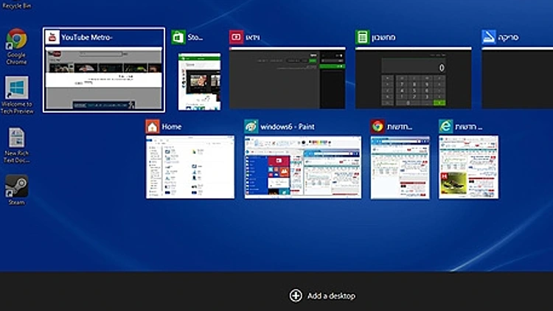The image size is (553, 311).
Task: Launch Steam from the desktop icon
Action: [16, 186]
